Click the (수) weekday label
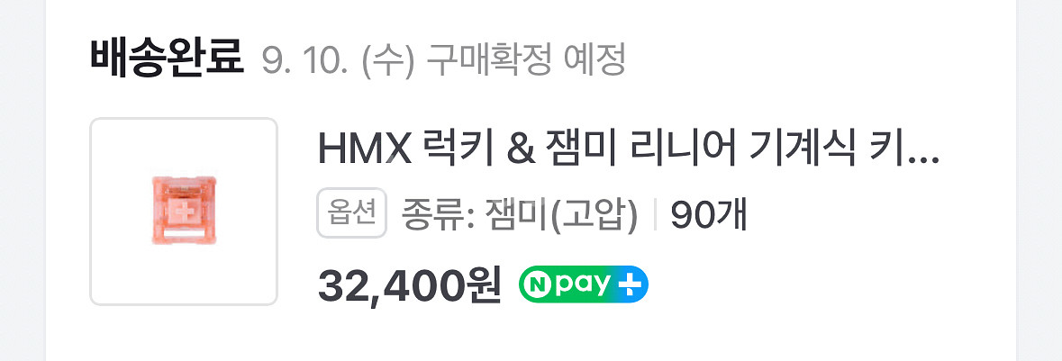The height and width of the screenshot is (361, 1062). [x=388, y=61]
